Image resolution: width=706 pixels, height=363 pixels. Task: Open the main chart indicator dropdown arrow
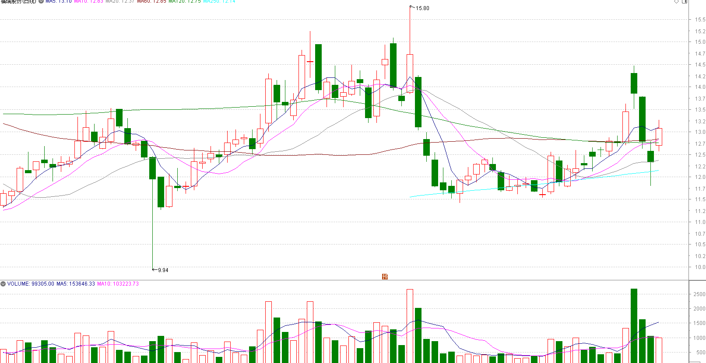[x=41, y=1]
